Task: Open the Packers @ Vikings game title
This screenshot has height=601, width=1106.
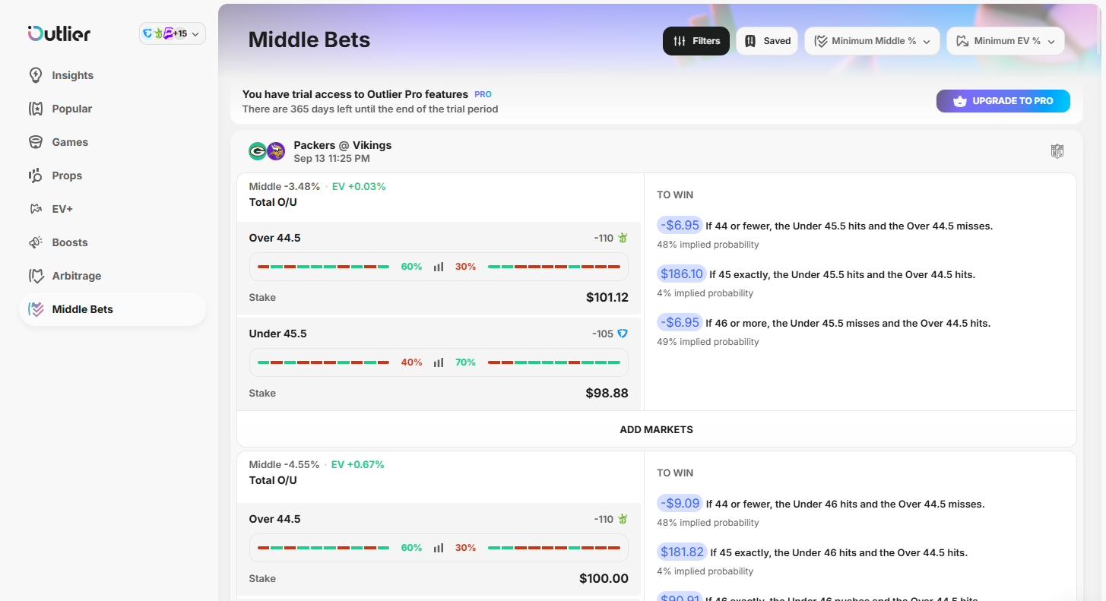Action: tap(342, 145)
